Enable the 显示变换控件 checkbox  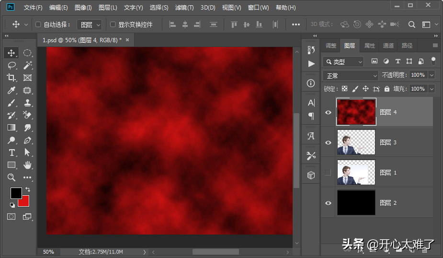pyautogui.click(x=113, y=24)
